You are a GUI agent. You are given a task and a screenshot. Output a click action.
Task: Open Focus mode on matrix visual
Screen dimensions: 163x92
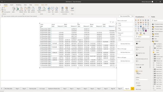pos(113,22)
